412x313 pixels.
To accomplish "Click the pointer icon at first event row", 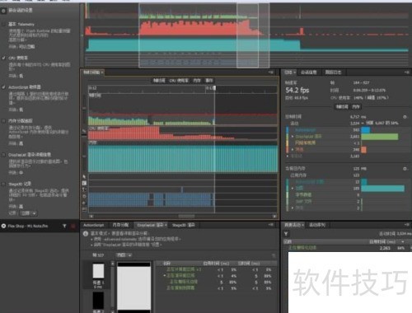I will (84, 176).
